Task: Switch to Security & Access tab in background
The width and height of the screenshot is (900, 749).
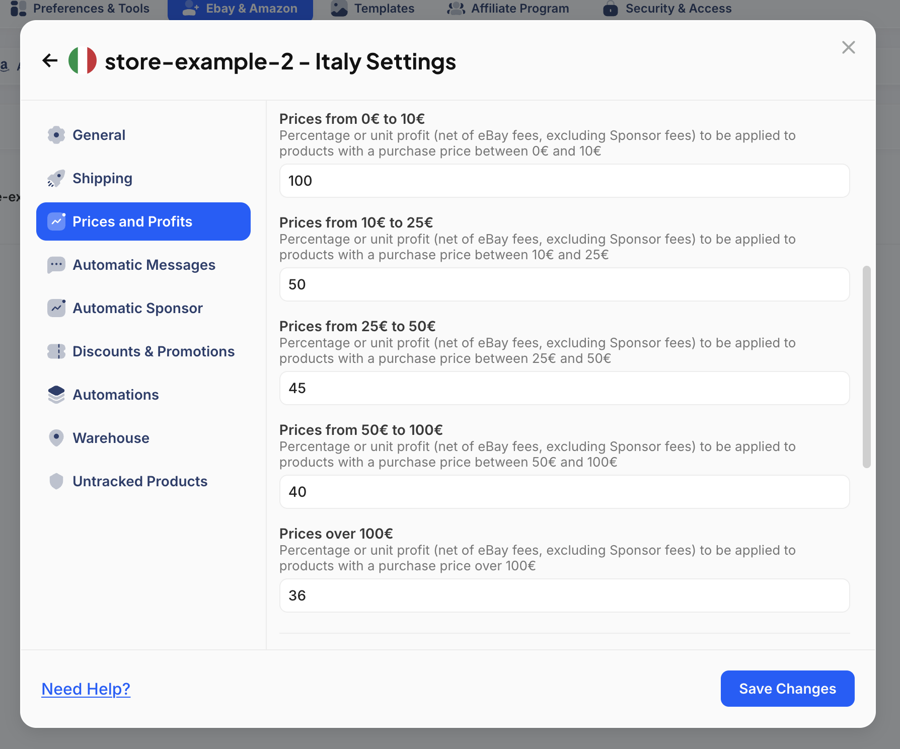Action: point(667,9)
